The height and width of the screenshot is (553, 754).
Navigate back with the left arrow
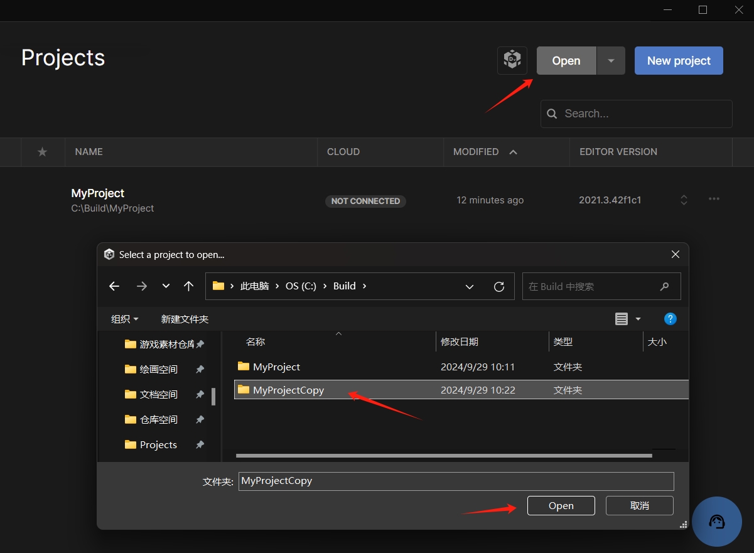[114, 286]
